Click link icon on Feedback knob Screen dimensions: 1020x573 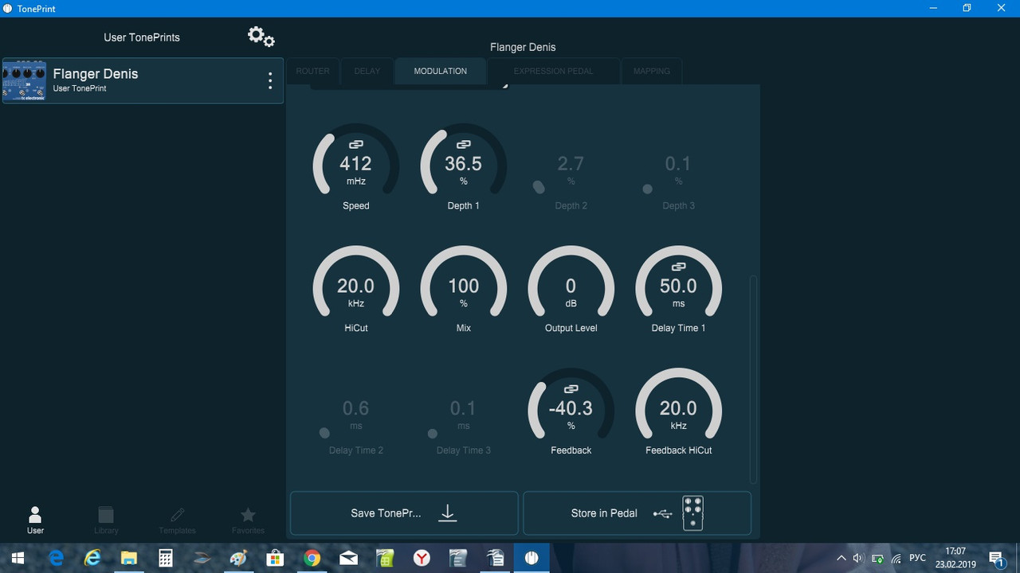tap(571, 389)
